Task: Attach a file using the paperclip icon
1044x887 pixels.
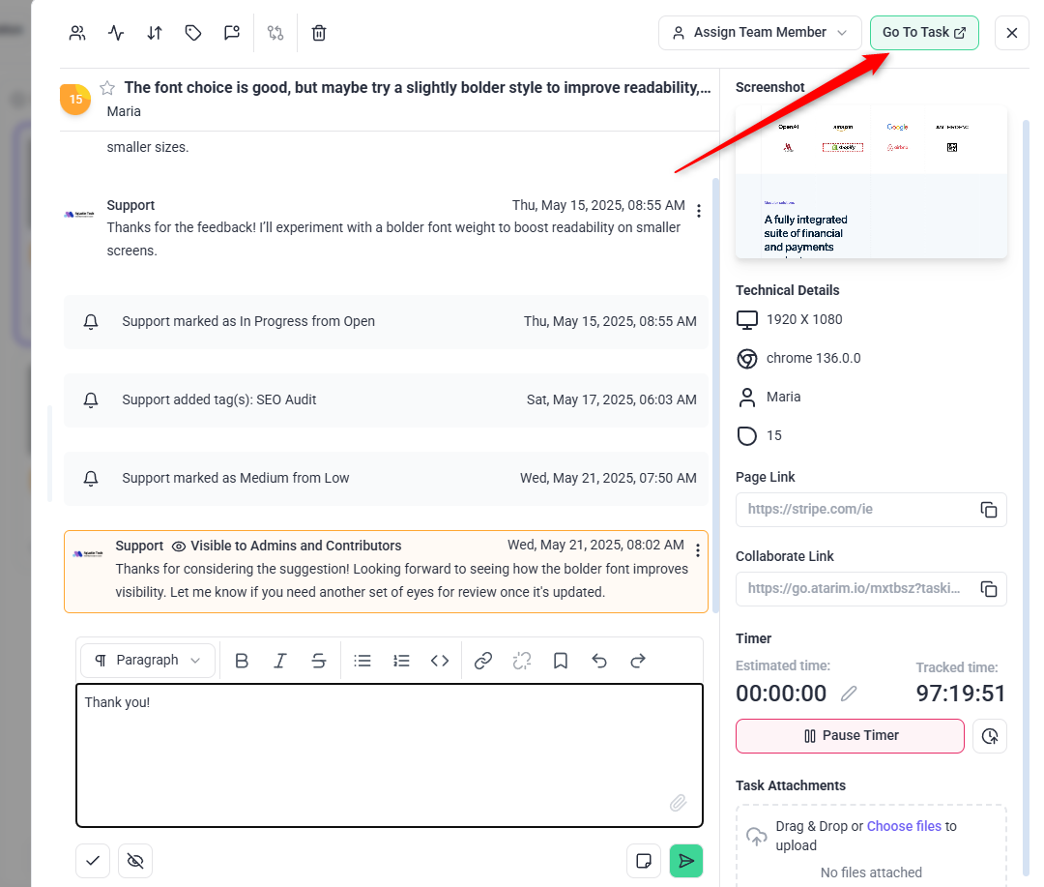Action: (x=679, y=803)
